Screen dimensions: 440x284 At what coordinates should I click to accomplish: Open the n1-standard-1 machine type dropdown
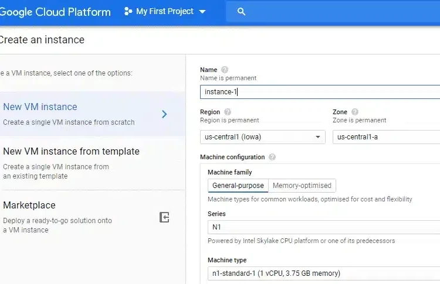click(324, 273)
